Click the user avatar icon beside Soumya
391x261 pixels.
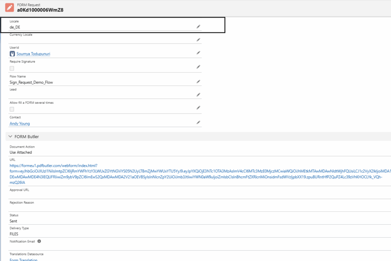(12, 54)
